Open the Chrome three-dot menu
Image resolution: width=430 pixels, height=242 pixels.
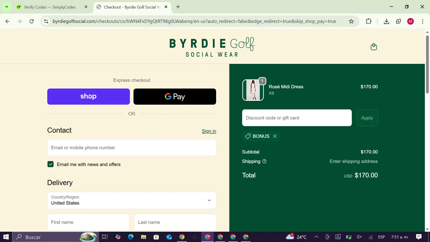pos(423,21)
